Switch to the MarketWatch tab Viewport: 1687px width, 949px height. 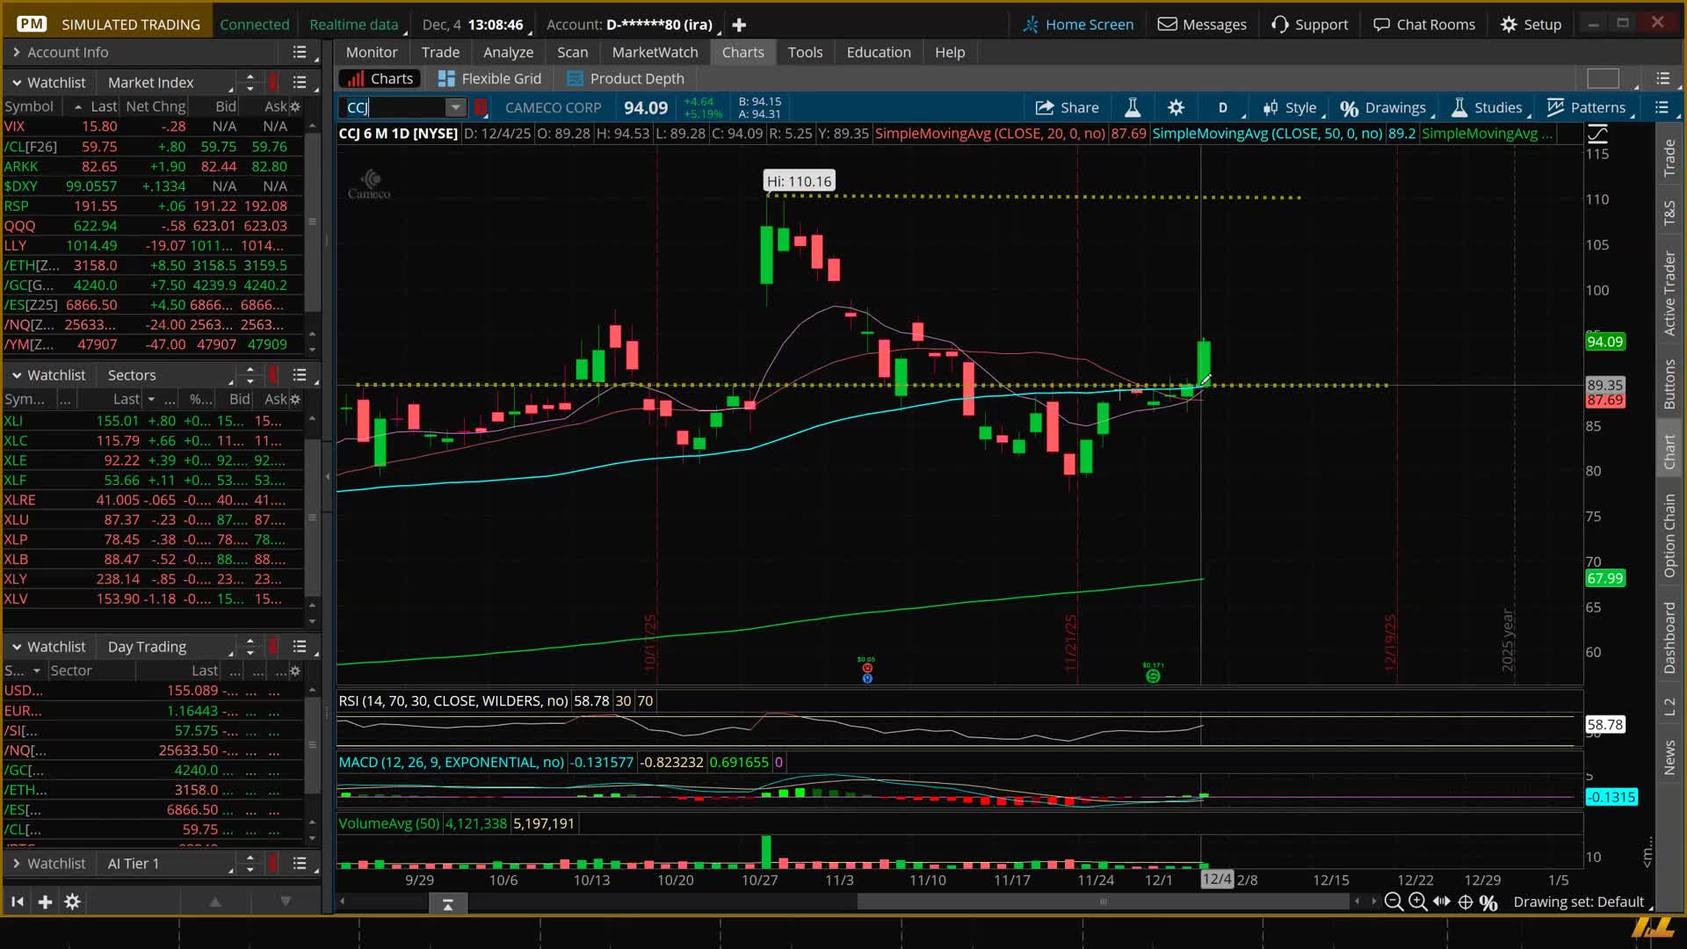click(x=655, y=53)
